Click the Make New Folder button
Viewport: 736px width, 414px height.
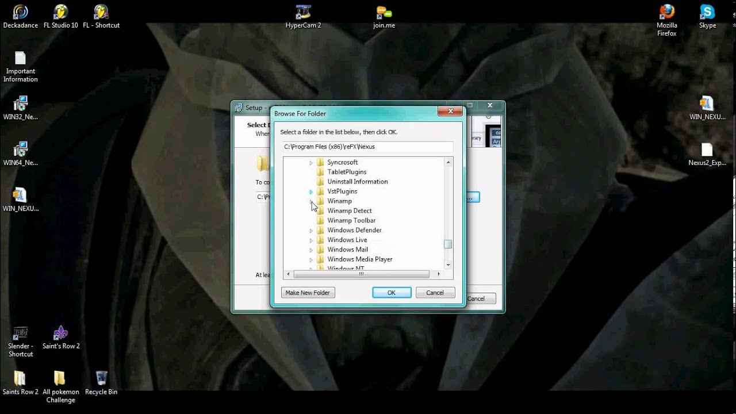[x=308, y=293]
